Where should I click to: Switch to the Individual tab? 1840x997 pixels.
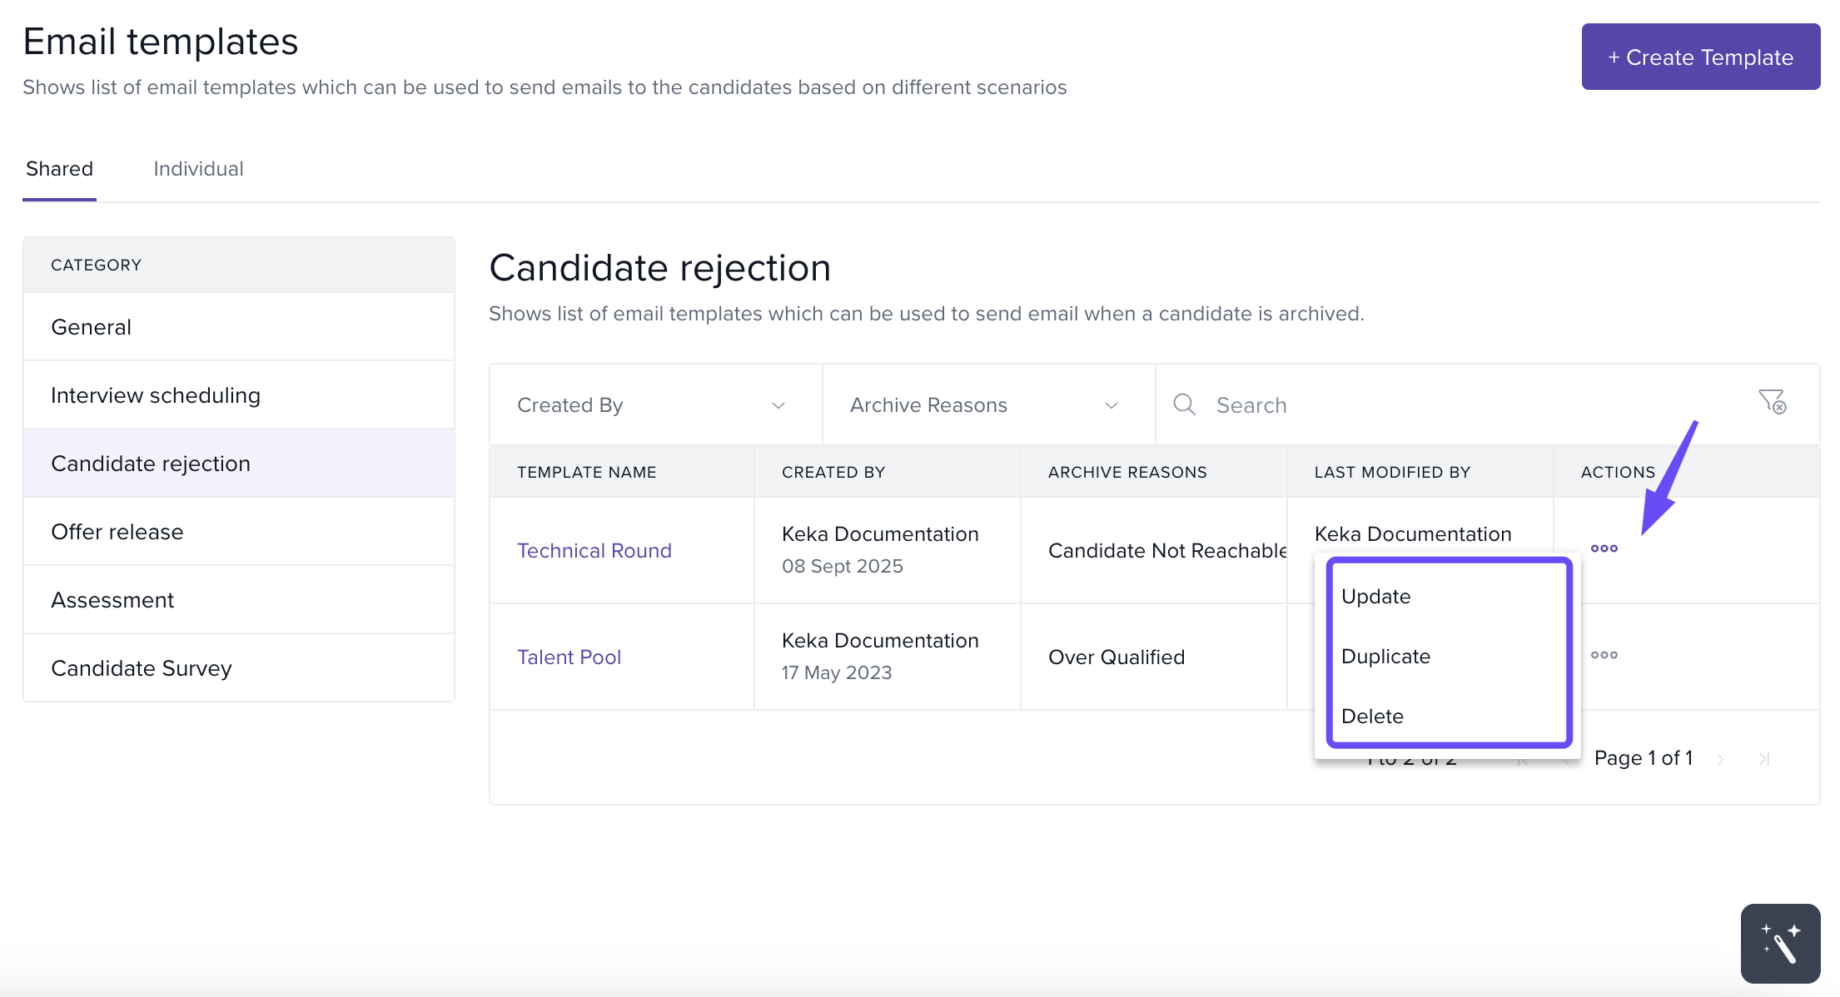point(198,169)
